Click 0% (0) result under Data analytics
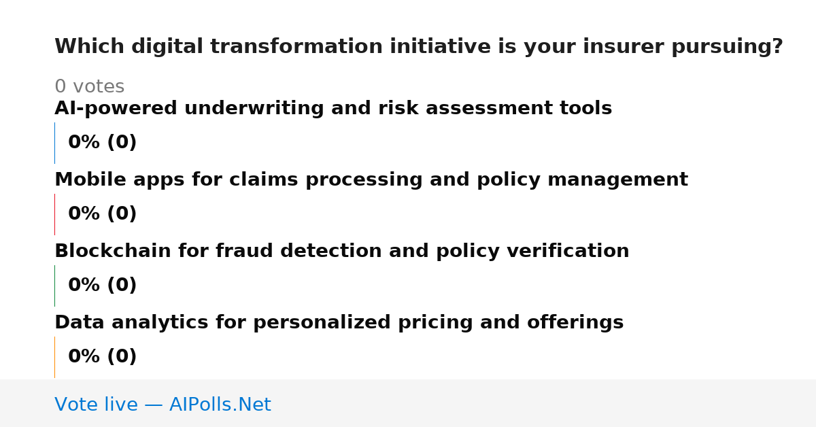 (103, 357)
